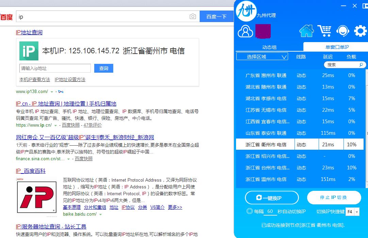Screen dimensions: 368x238
Task: Expand arrow next to www.ip138.com/ URL
Action: point(52,92)
